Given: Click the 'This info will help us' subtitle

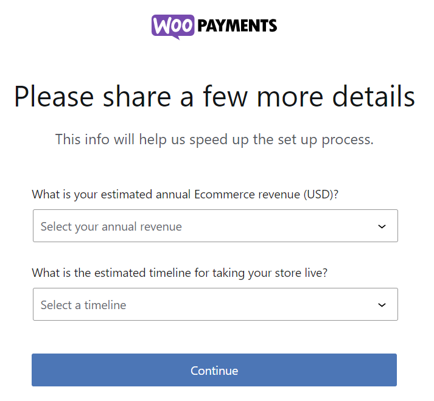Looking at the screenshot, I should point(214,139).
